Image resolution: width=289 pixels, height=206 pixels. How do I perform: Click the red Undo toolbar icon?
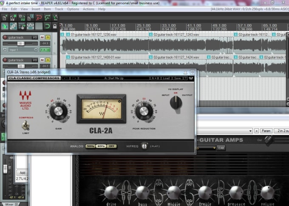point(39,18)
